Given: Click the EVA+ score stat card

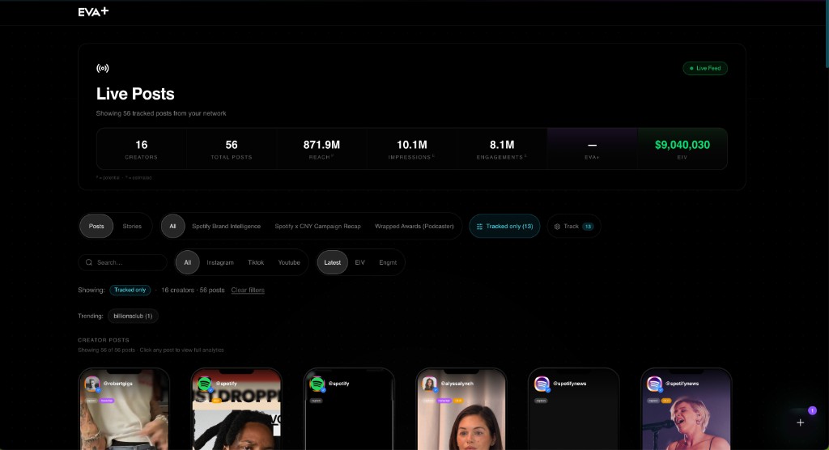Looking at the screenshot, I should tap(592, 149).
